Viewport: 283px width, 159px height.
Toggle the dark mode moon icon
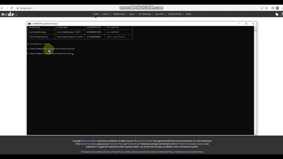pyautogui.click(x=277, y=14)
